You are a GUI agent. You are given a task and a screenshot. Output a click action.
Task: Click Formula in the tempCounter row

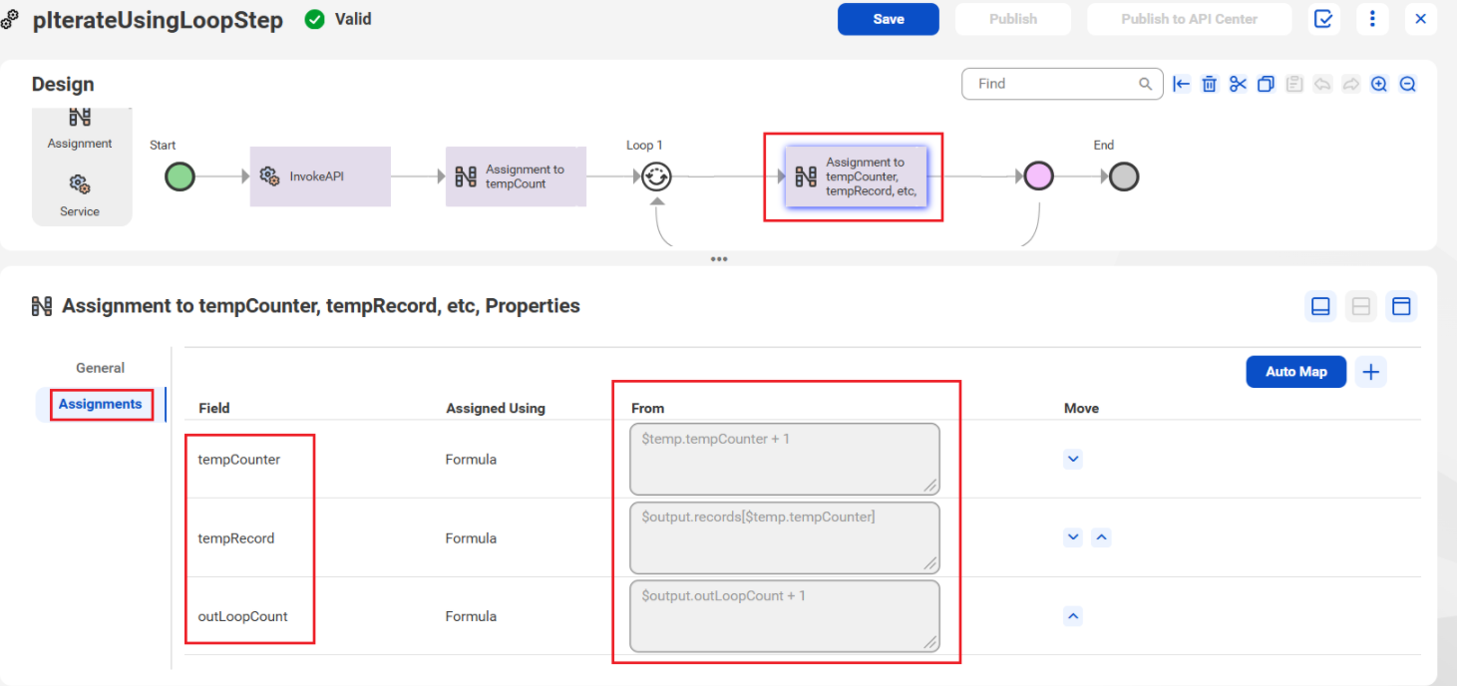(x=471, y=460)
